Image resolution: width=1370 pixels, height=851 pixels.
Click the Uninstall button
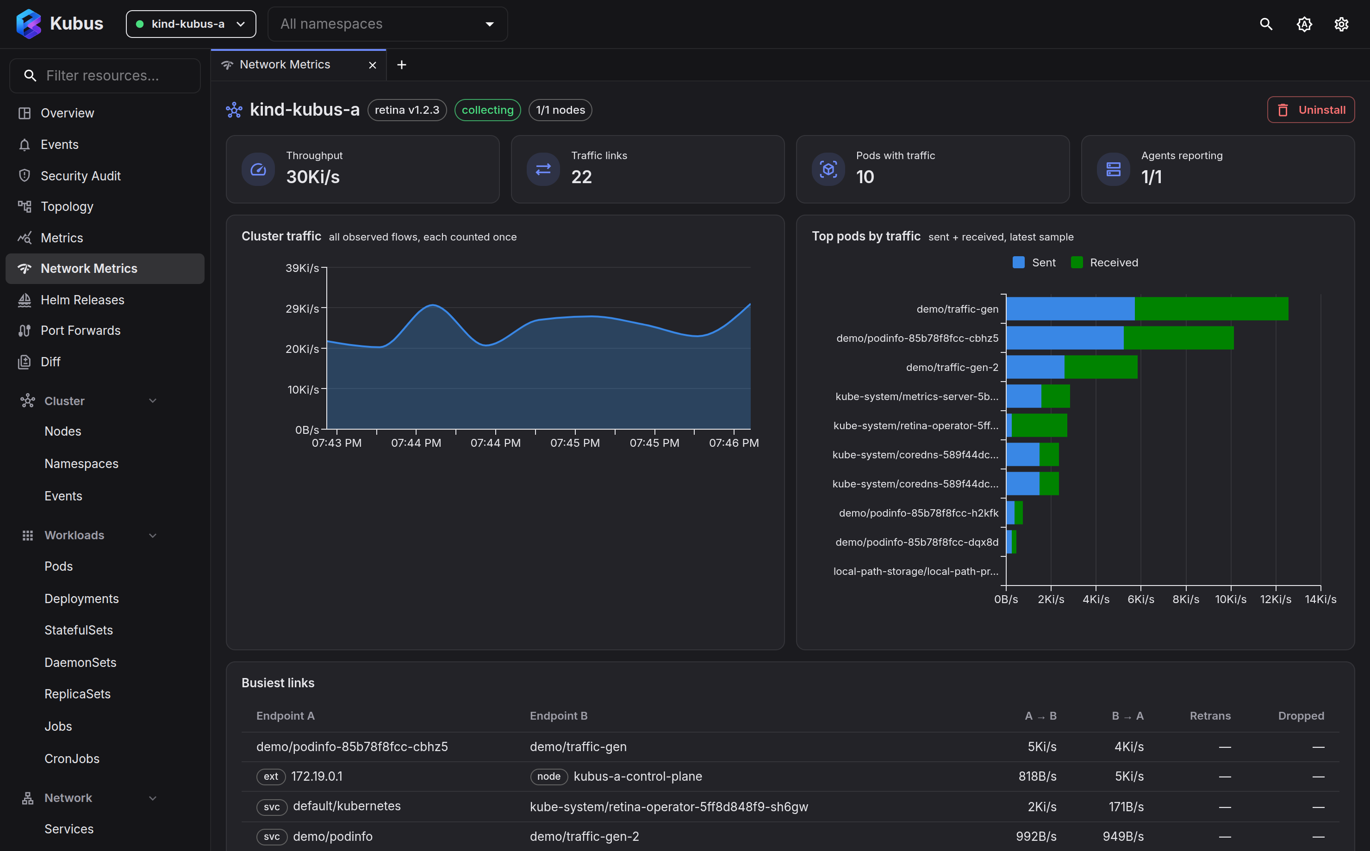pyautogui.click(x=1310, y=110)
